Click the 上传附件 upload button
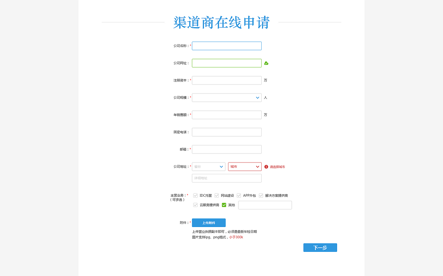Image resolution: width=443 pixels, height=276 pixels. 209,223
